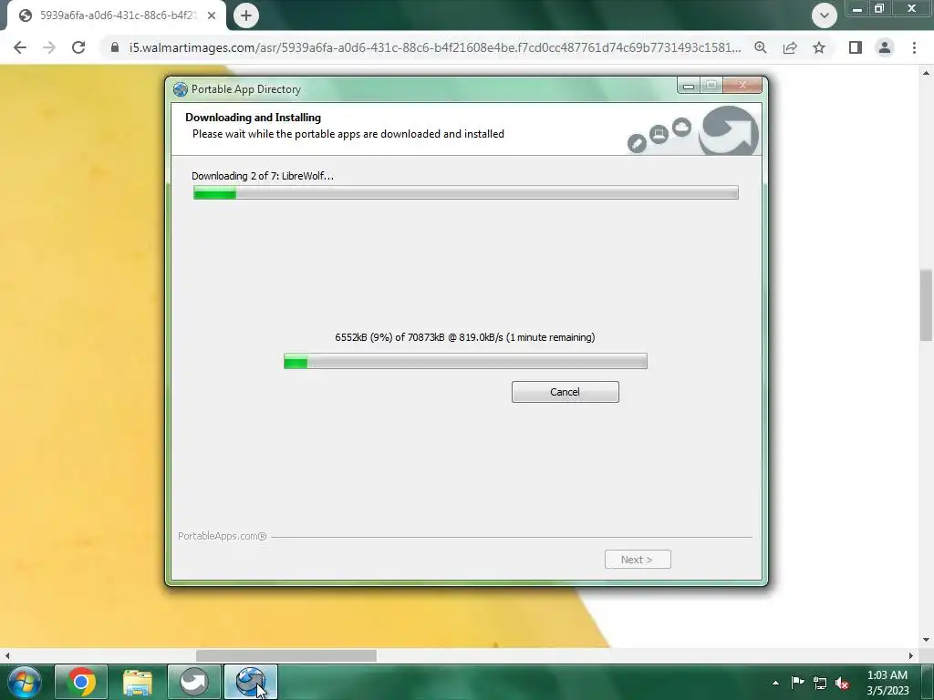Click the horizontal scrollbar thumb

[x=285, y=655]
